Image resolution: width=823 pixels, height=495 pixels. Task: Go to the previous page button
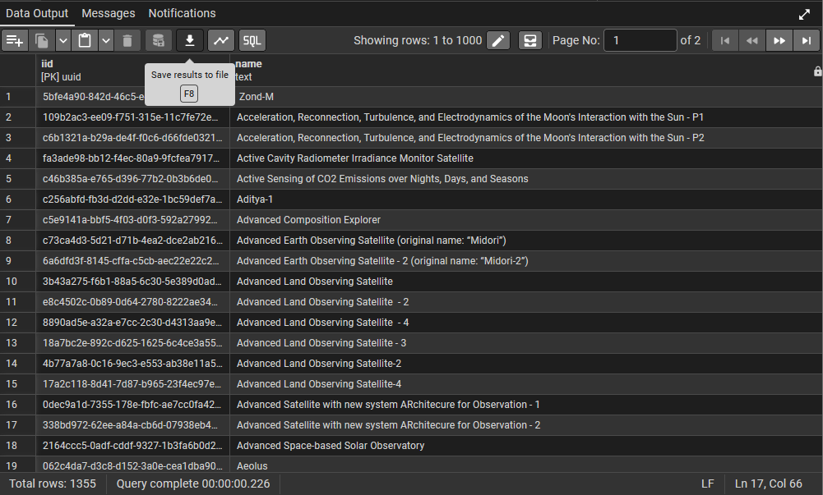coord(752,40)
